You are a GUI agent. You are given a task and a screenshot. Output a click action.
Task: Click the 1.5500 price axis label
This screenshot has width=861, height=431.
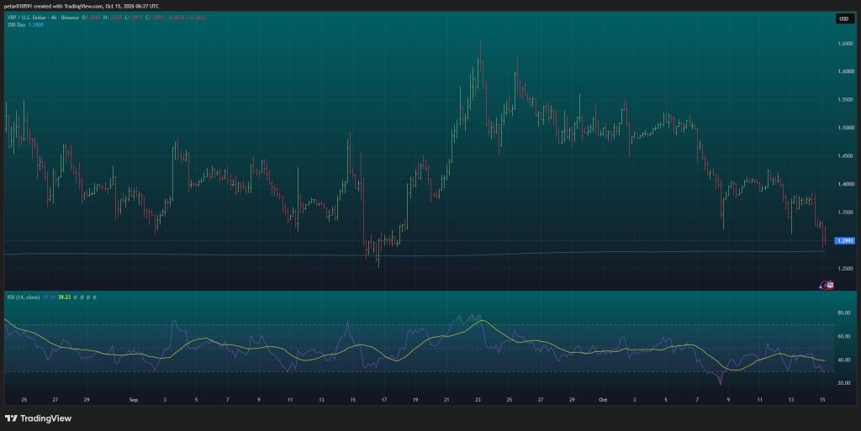tap(844, 100)
